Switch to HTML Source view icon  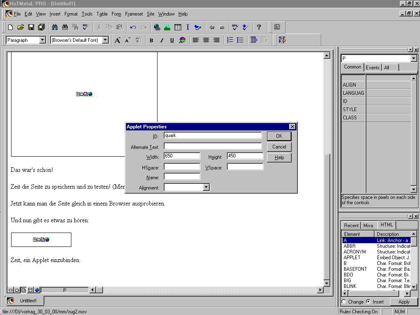[x=11, y=290]
